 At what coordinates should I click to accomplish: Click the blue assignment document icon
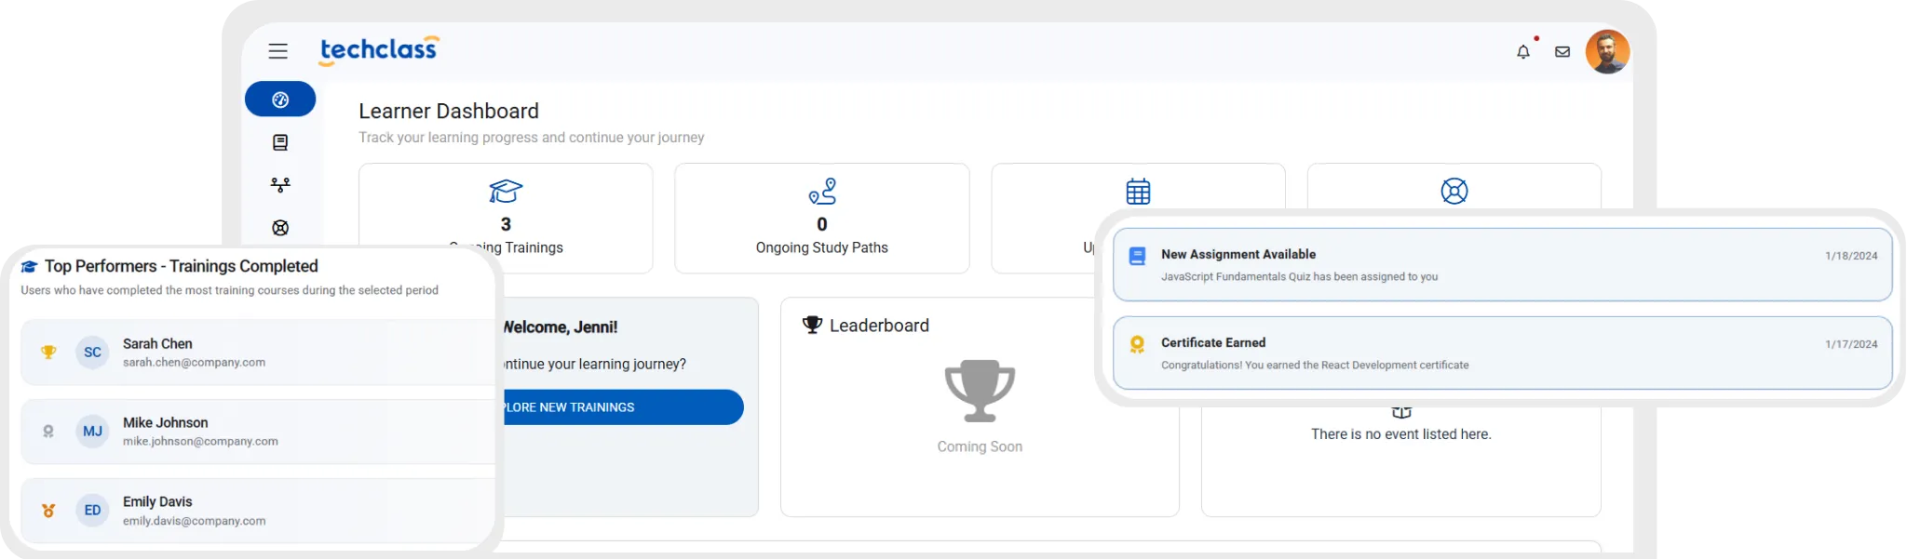point(1137,256)
